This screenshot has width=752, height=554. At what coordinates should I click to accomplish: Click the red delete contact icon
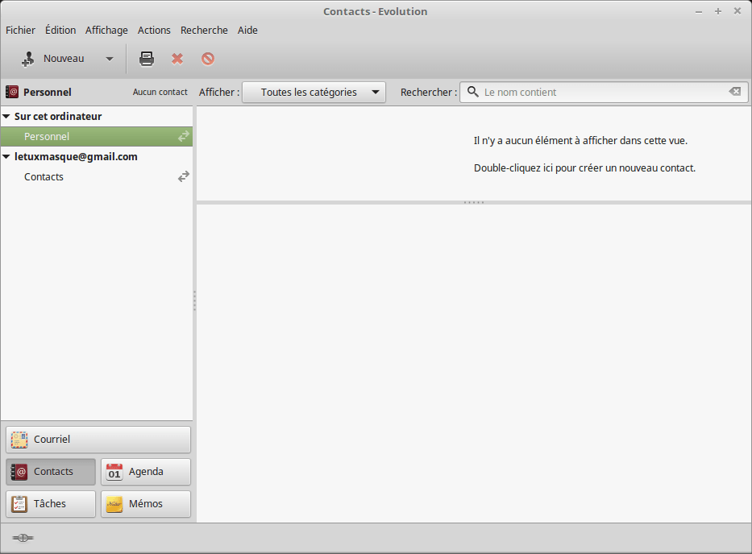177,59
